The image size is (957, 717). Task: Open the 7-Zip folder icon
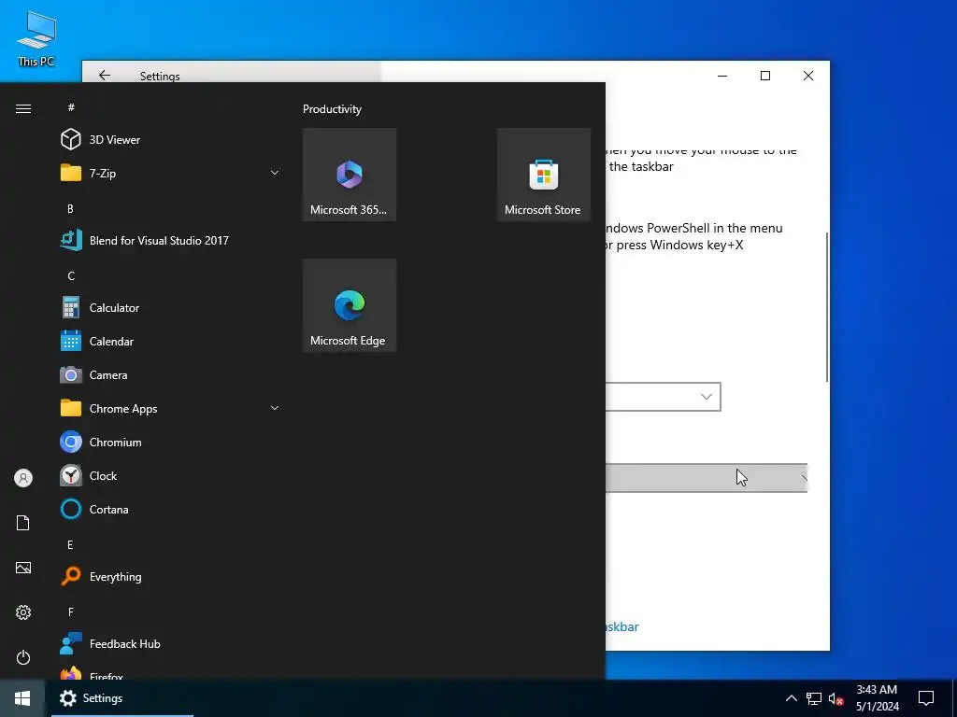71,173
